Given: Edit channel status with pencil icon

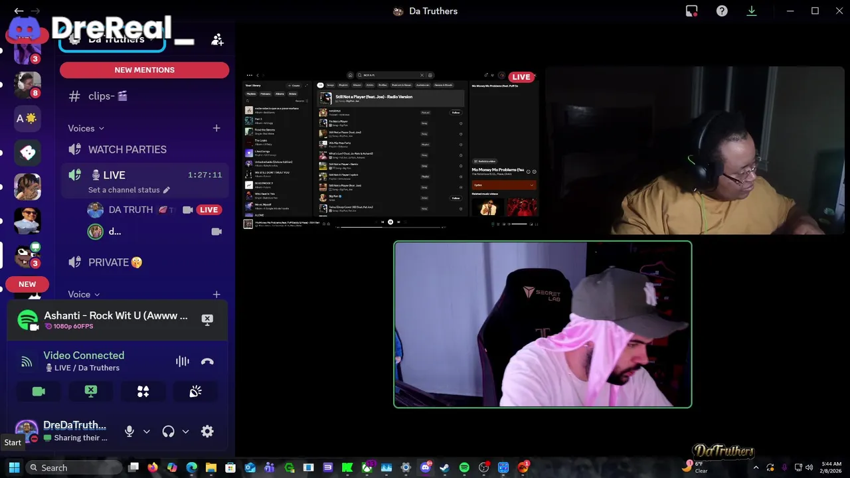Looking at the screenshot, I should [x=167, y=190].
